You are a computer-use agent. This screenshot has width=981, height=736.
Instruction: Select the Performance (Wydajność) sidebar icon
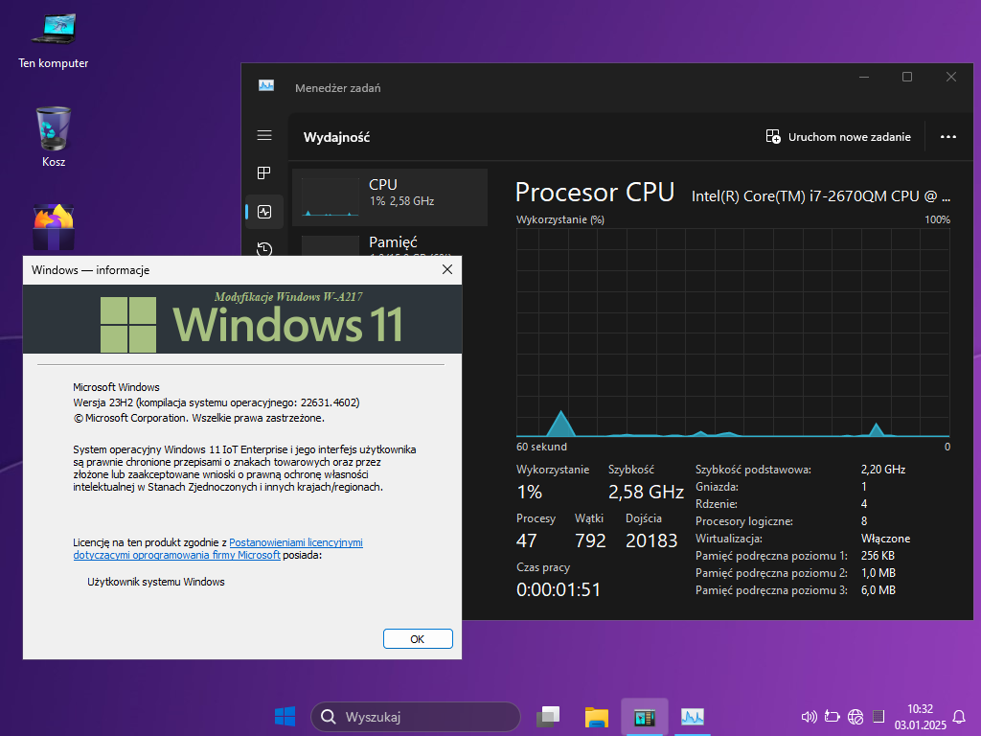pyautogui.click(x=264, y=212)
